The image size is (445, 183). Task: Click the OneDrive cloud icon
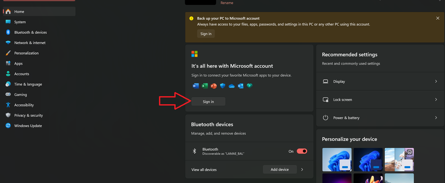click(x=232, y=86)
